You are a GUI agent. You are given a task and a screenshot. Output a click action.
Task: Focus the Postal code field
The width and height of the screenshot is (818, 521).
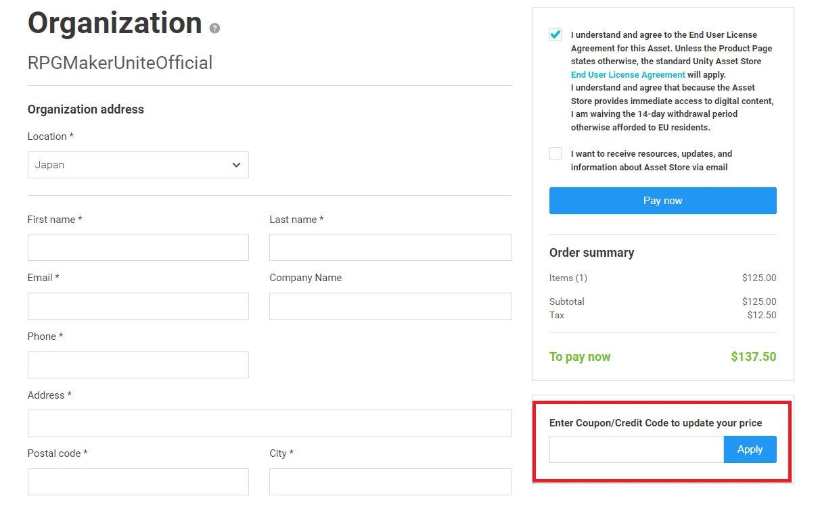[x=138, y=482]
